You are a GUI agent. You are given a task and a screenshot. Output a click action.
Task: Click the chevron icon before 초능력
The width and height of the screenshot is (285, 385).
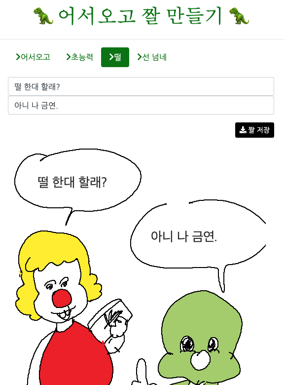pos(69,57)
